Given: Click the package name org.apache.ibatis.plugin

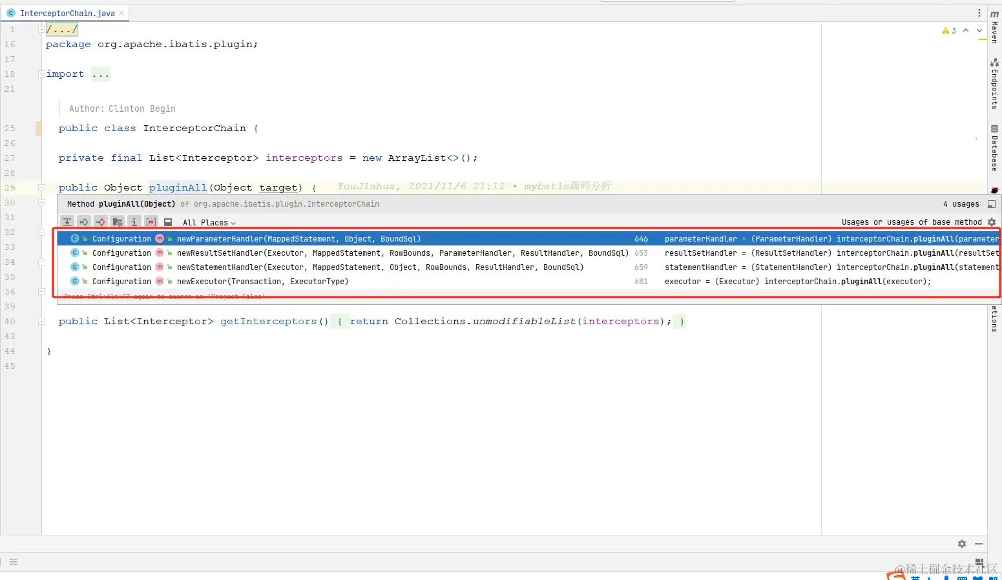Looking at the screenshot, I should 174,45.
